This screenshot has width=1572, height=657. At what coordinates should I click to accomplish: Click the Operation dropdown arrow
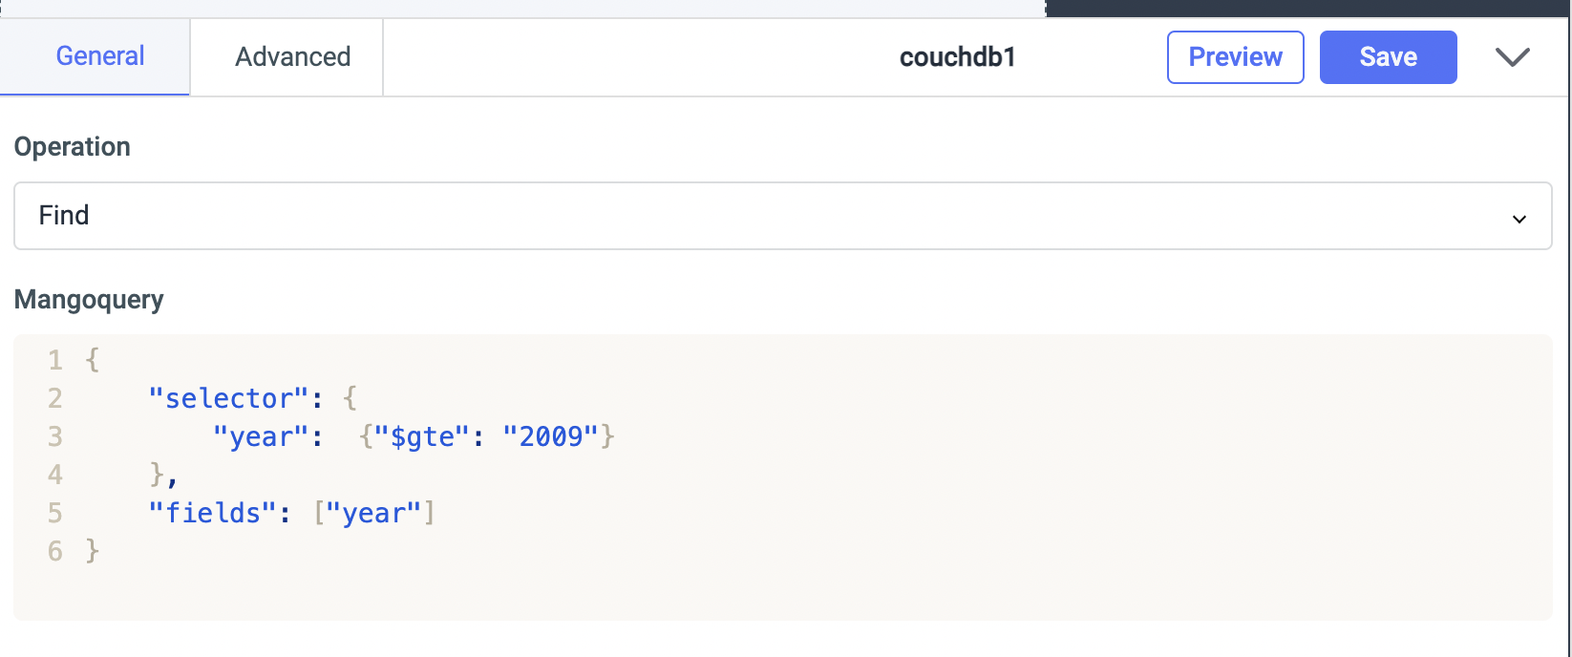(1519, 219)
